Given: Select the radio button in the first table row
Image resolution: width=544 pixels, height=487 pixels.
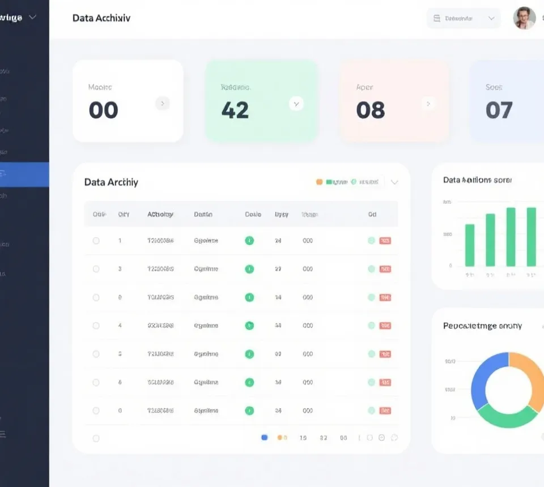Looking at the screenshot, I should (96, 241).
